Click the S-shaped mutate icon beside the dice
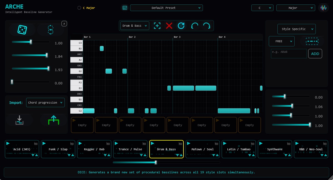This screenshot has height=180, width=333. (x=51, y=30)
